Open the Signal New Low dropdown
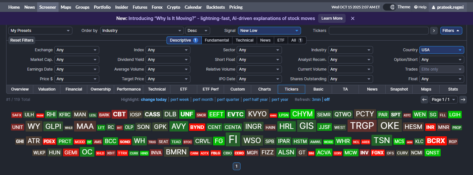473x175 pixels. point(269,31)
